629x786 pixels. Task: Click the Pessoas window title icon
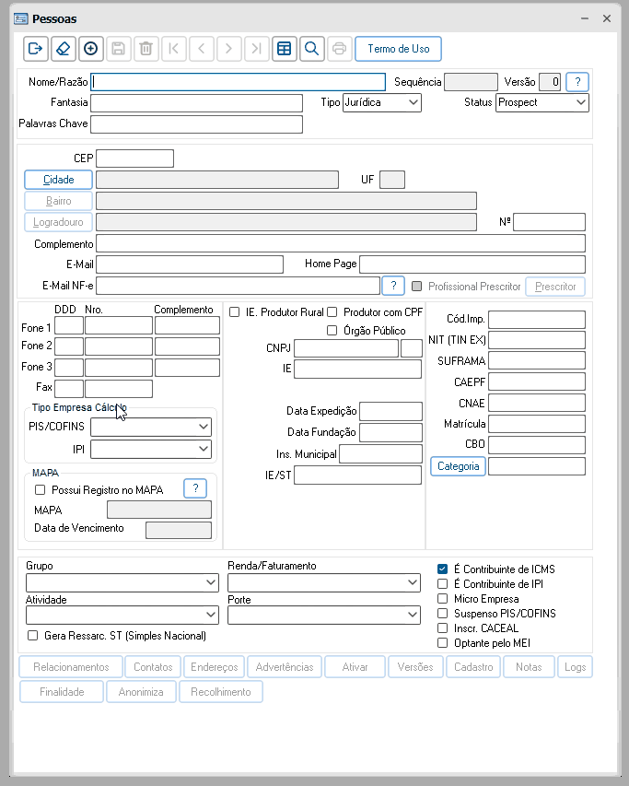21,19
